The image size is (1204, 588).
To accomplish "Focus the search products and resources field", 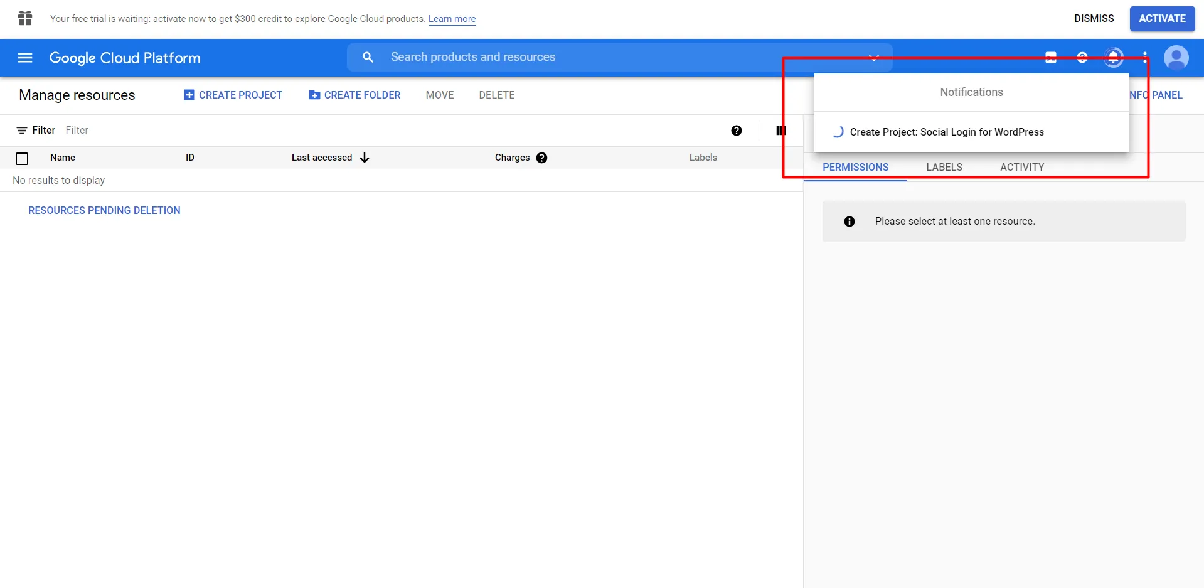I will pos(620,57).
